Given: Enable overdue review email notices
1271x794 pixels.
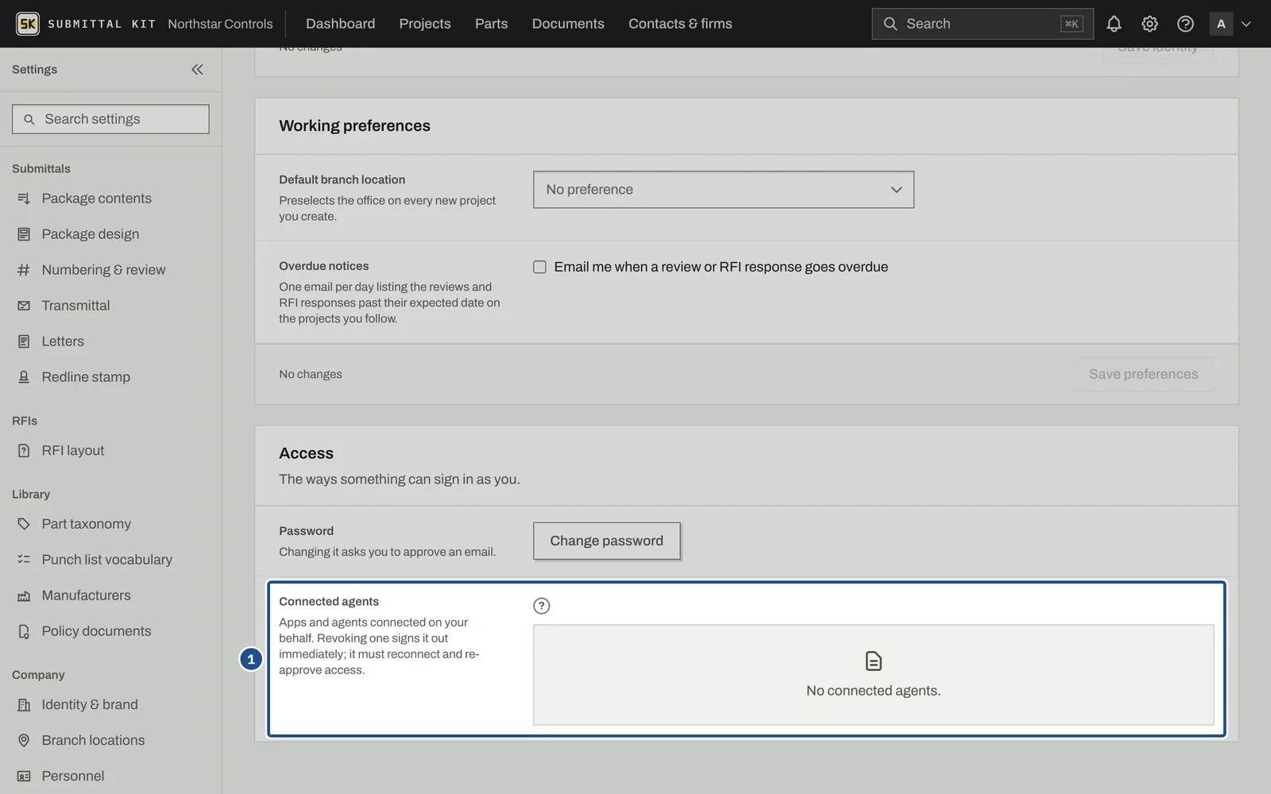Looking at the screenshot, I should pyautogui.click(x=539, y=267).
